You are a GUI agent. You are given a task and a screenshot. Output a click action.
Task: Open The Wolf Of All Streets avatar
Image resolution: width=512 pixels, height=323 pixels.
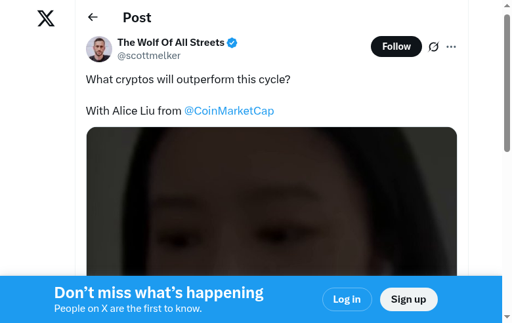pos(99,49)
